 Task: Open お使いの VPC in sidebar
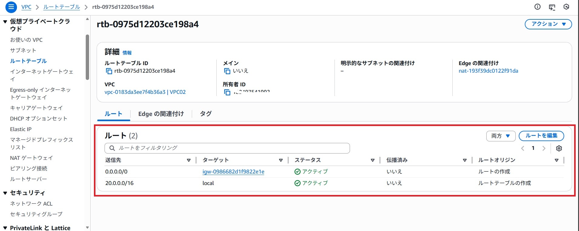[x=26, y=40]
